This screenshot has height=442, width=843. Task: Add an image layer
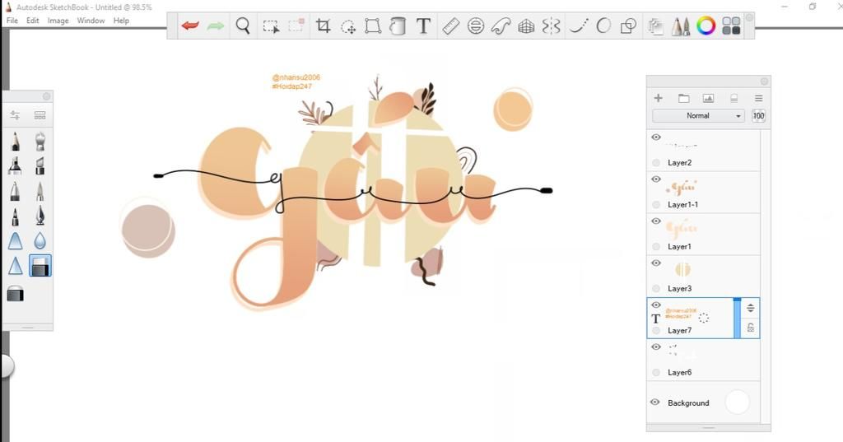click(x=708, y=98)
